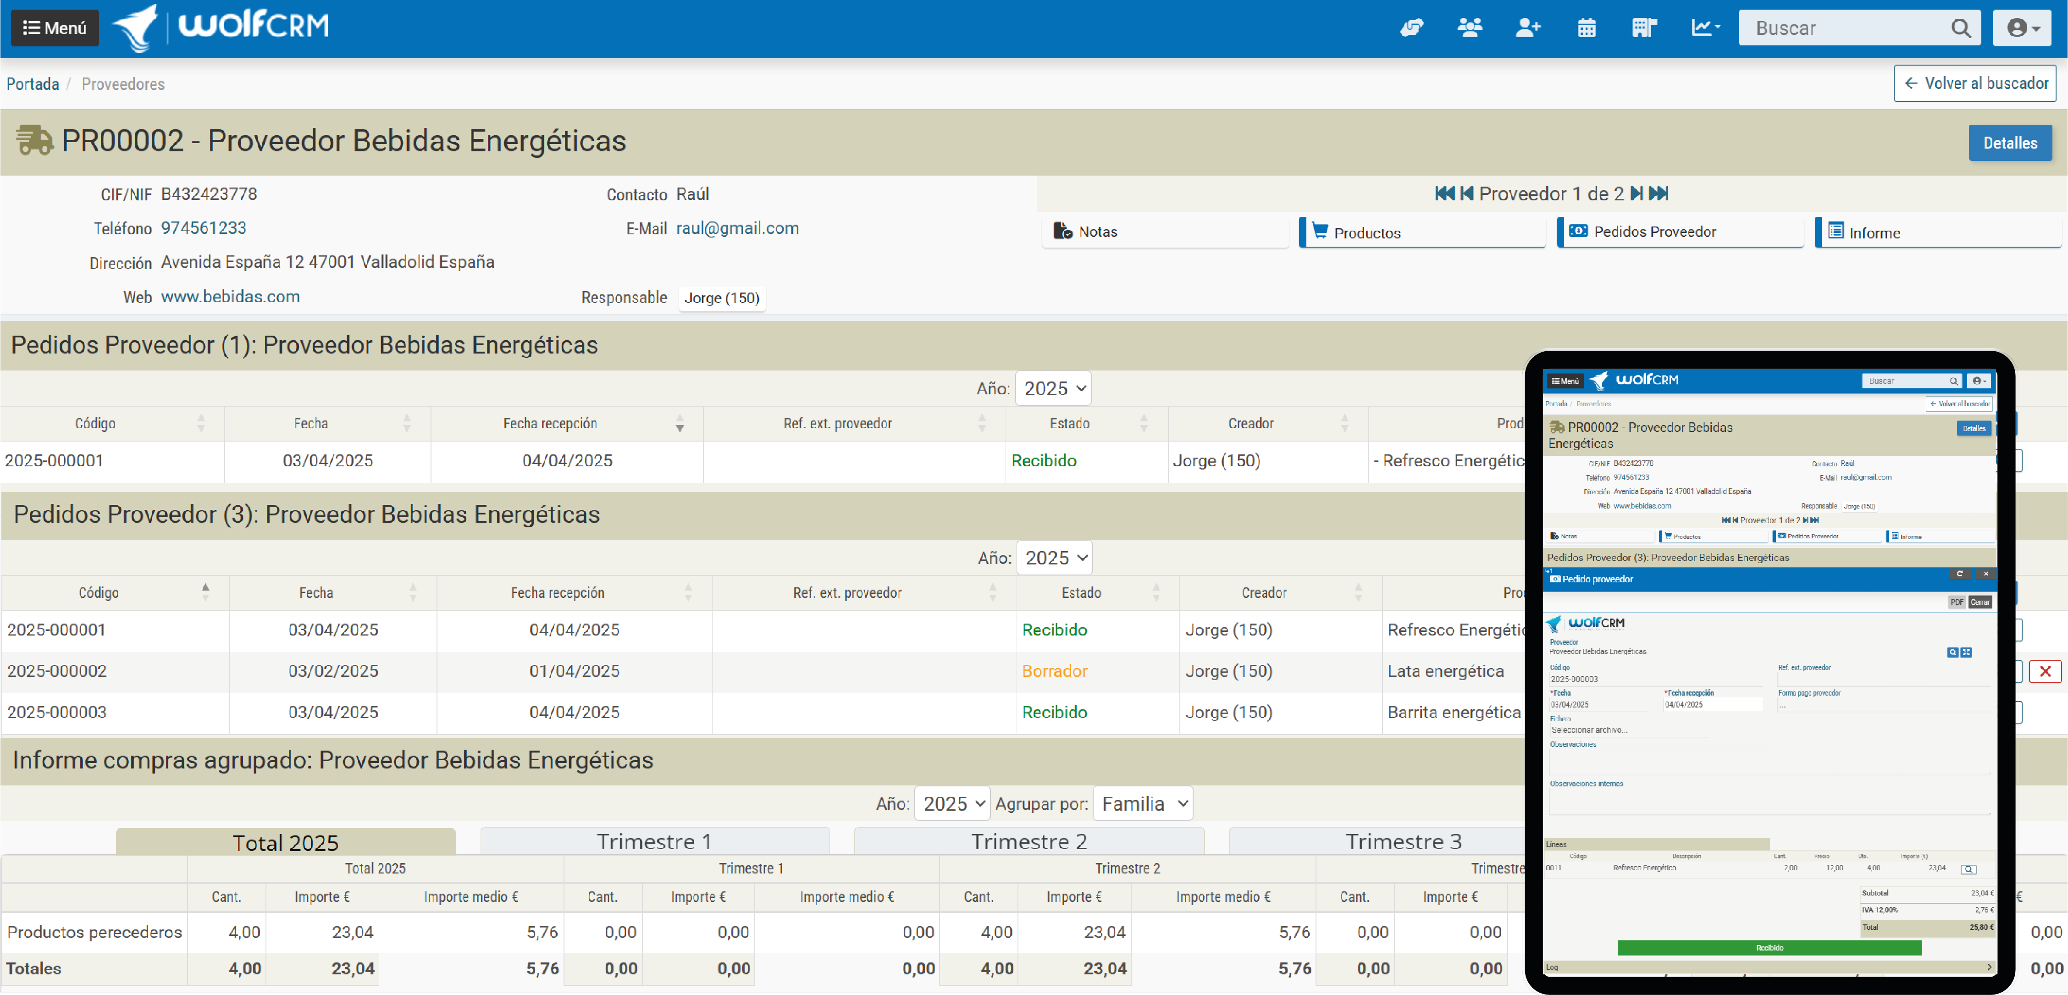This screenshot has width=2068, height=995.
Task: Expand Año dropdown in Pedidos Proveedor (1)
Action: 1053,389
